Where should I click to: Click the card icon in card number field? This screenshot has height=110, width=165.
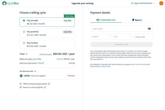click(x=149, y=29)
